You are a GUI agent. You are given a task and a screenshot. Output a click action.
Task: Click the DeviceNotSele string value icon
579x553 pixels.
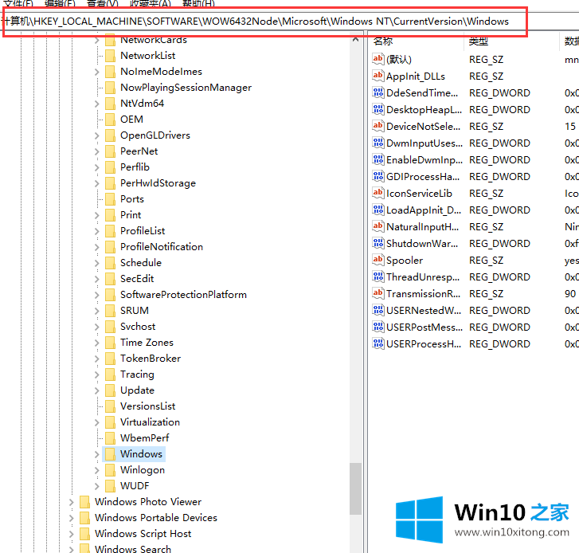tap(378, 126)
